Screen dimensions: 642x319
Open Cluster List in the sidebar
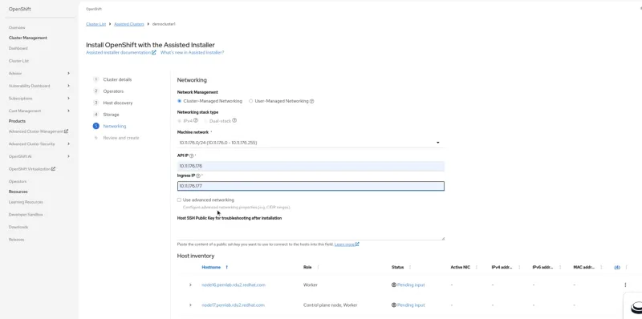pyautogui.click(x=18, y=61)
